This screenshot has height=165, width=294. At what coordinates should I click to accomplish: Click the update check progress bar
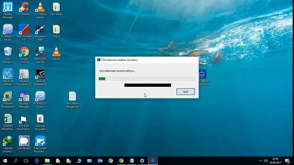pos(147,79)
